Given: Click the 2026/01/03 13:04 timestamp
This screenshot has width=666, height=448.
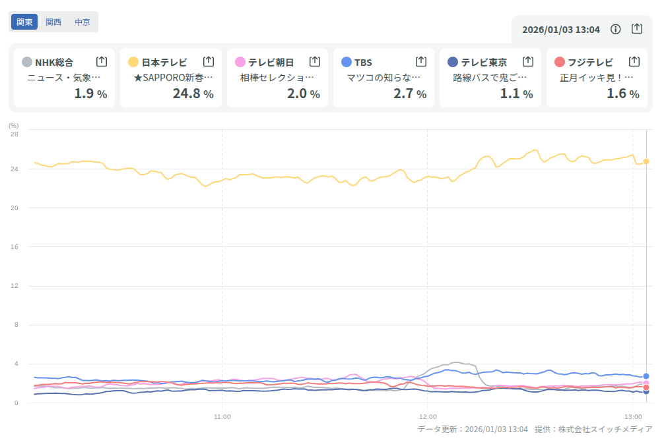Looking at the screenshot, I should 561,30.
